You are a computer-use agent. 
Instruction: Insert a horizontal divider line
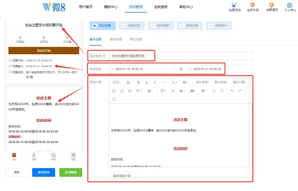222,91
